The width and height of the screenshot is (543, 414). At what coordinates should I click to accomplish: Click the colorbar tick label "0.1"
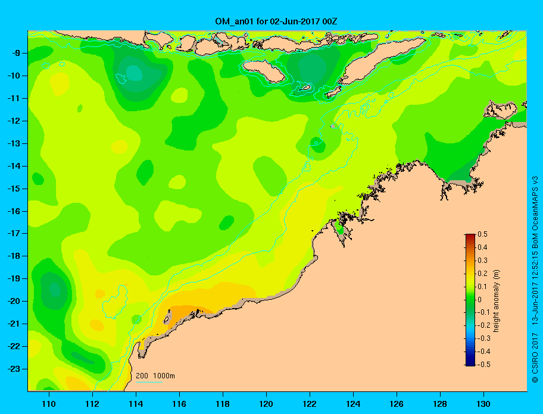[482, 286]
